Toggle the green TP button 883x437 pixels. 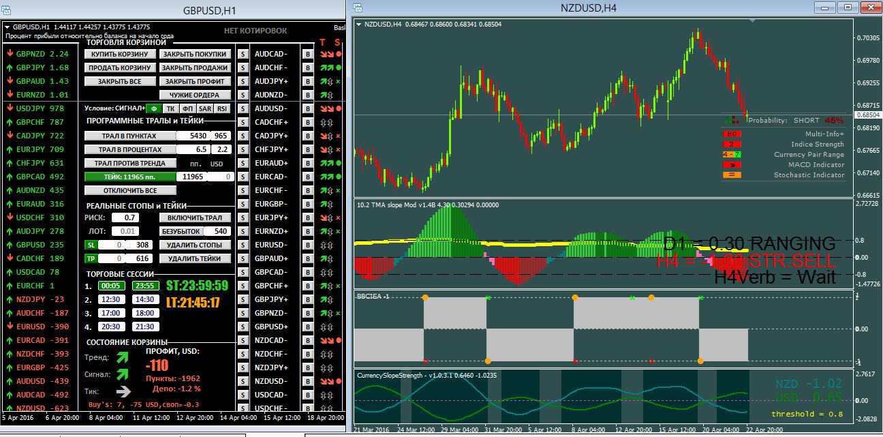tap(90, 258)
